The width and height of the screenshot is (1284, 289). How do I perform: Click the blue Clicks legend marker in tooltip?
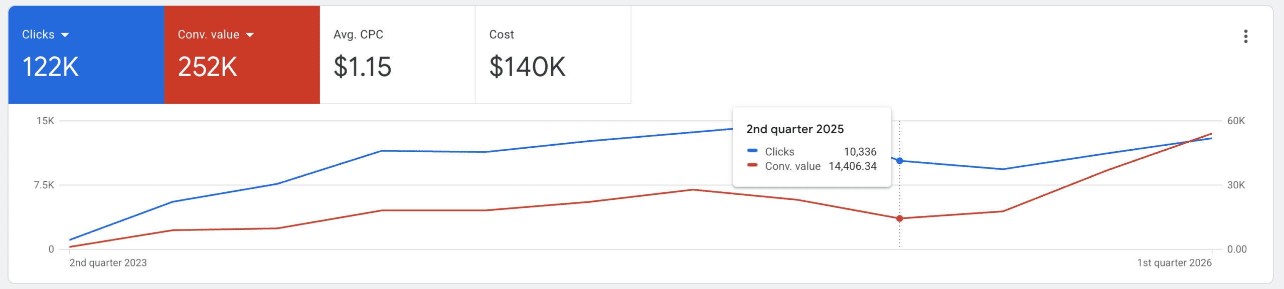(x=753, y=152)
